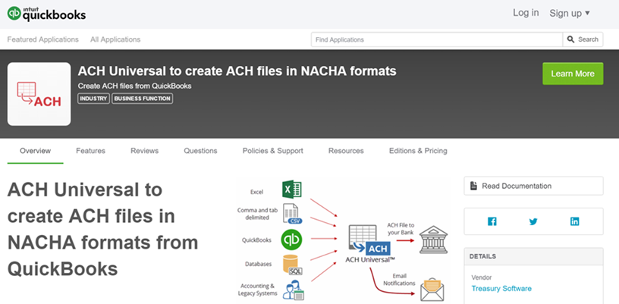The image size is (619, 304).
Task: Click the header title 'ACH Universal to create ACH files in NACHA formats'
Action: click(x=237, y=71)
